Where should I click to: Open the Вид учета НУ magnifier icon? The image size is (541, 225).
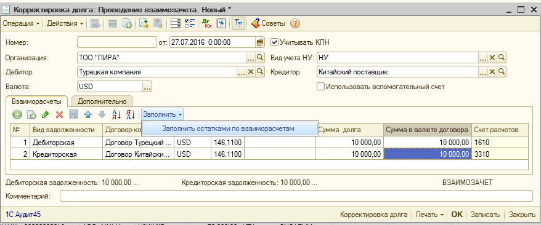pos(502,57)
